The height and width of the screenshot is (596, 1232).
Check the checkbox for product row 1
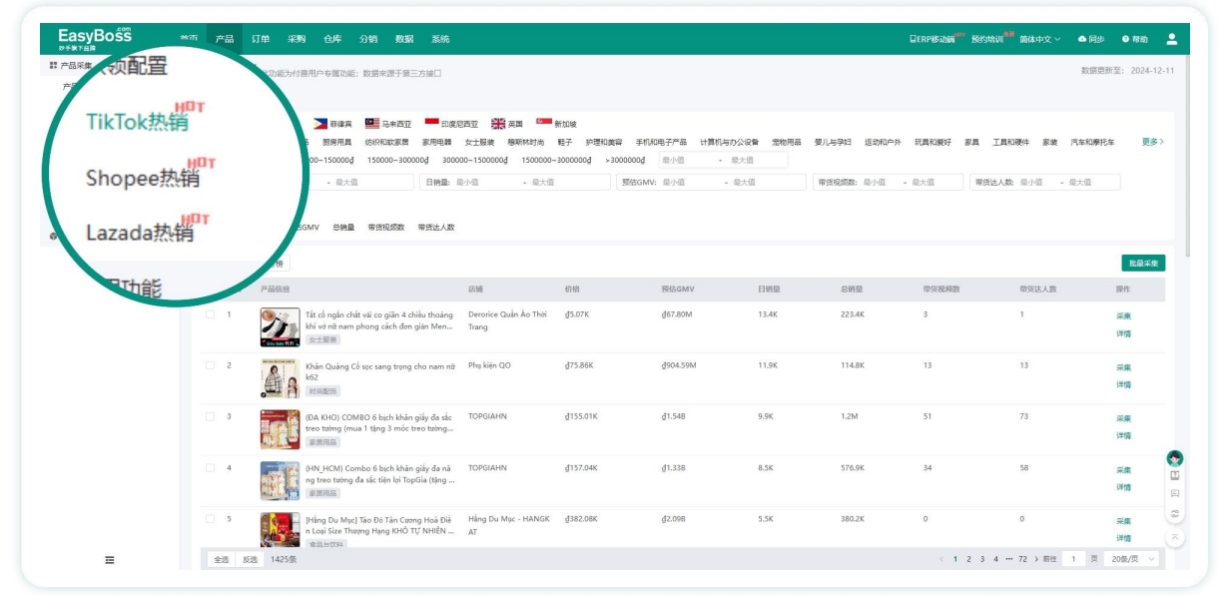click(210, 314)
